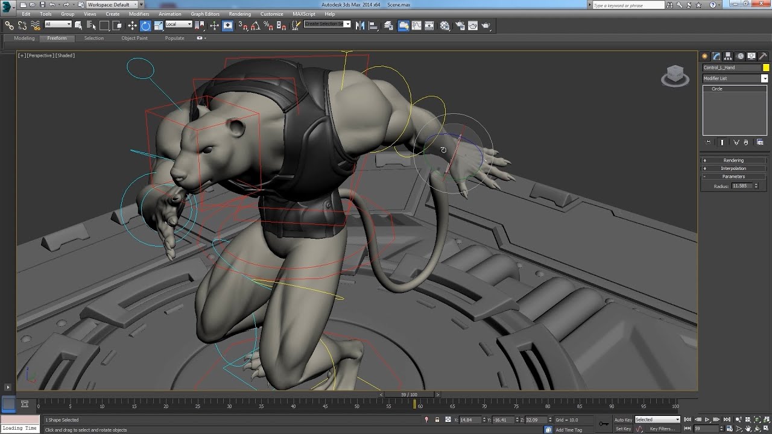Toggle the Auto Key mode
Image resolution: width=772 pixels, height=434 pixels.
point(623,420)
